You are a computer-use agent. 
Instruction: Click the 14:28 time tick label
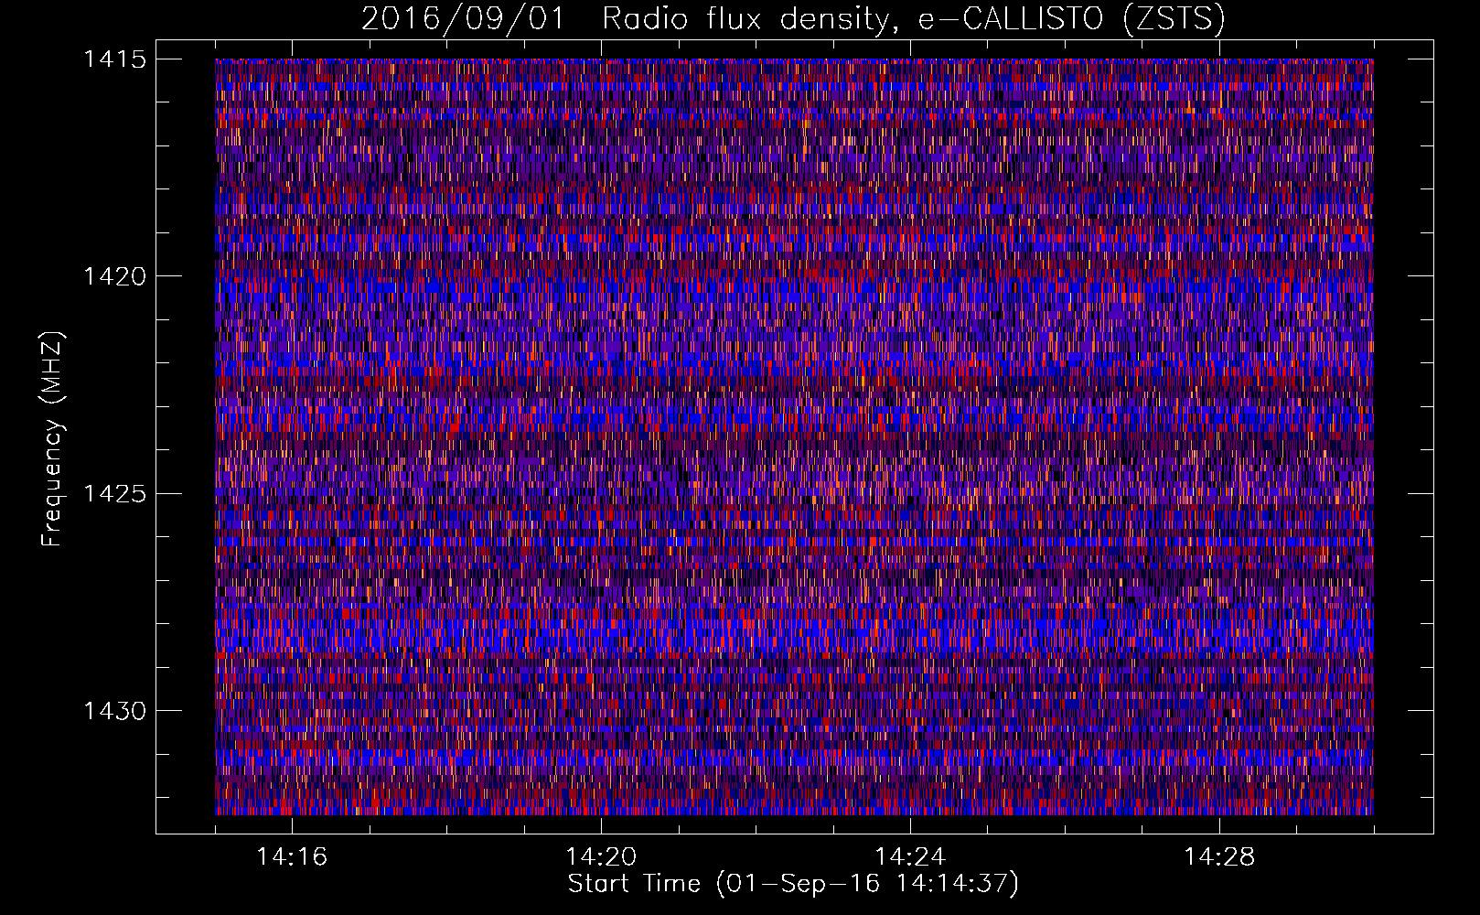[1219, 857]
